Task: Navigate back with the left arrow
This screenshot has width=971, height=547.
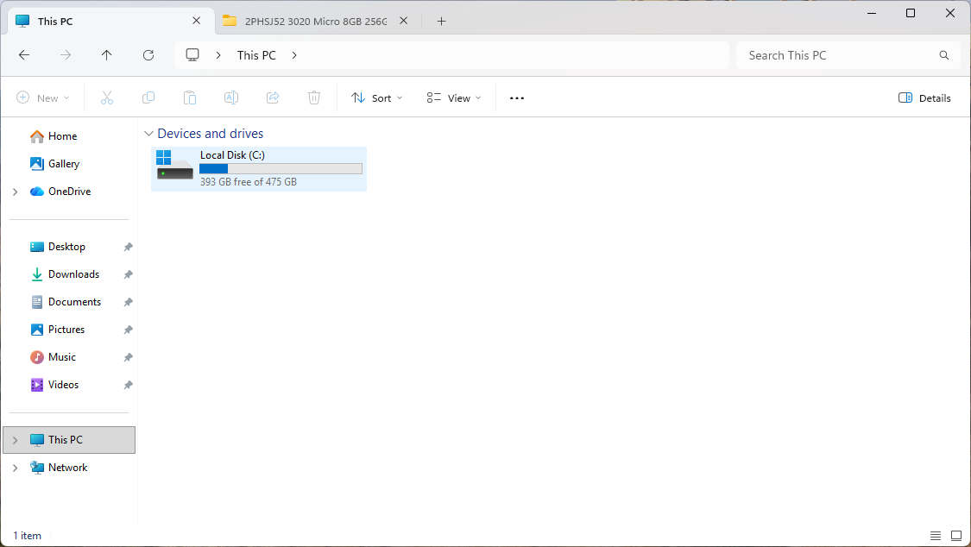Action: coord(24,55)
